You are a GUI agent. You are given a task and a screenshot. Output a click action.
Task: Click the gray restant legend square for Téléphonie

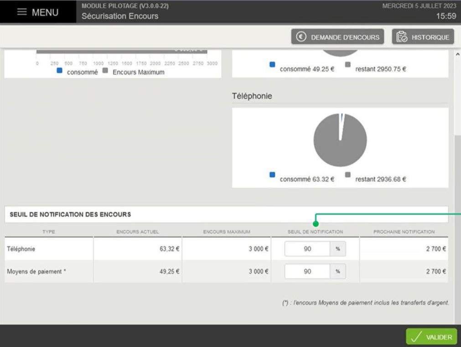tap(347, 175)
